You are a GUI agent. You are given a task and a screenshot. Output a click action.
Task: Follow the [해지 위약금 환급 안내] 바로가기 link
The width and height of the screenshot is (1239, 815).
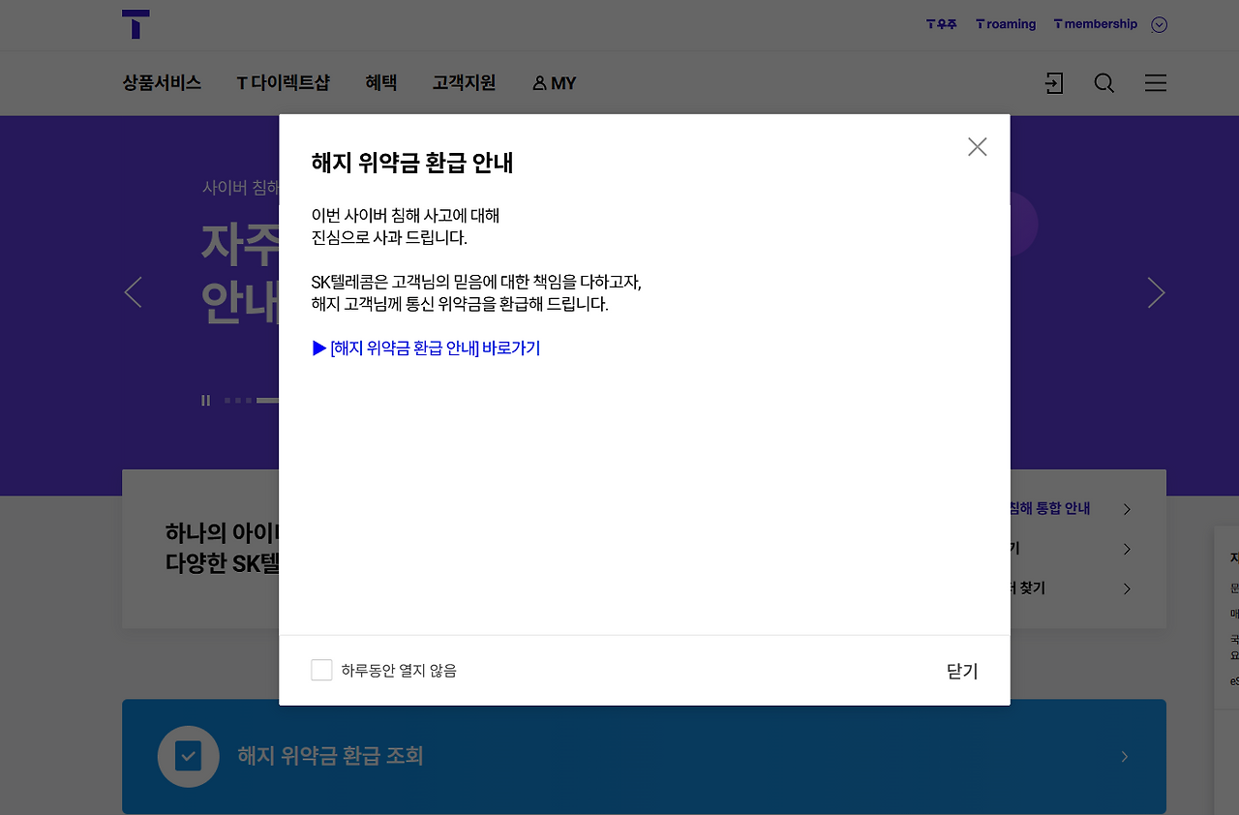(x=427, y=348)
